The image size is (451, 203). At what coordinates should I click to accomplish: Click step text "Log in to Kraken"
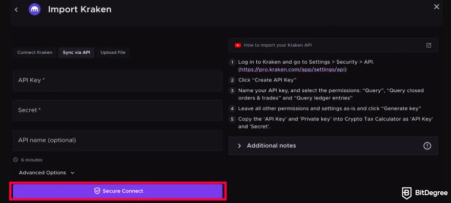[x=306, y=62]
